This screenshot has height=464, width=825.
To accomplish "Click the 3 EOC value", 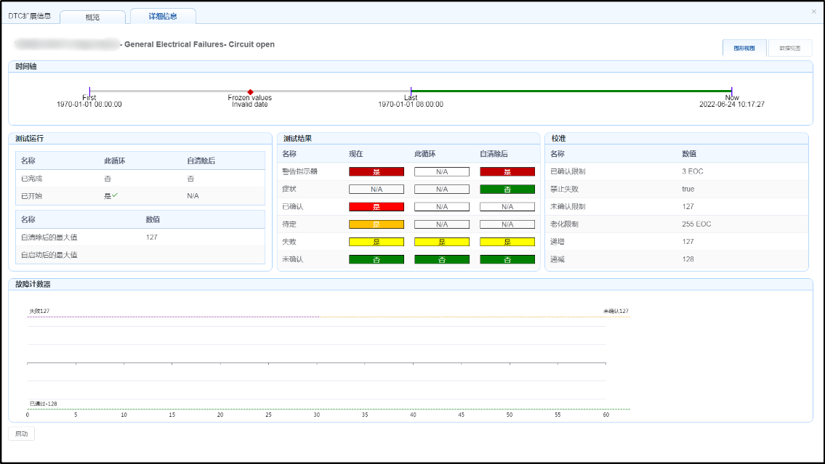I will [693, 171].
